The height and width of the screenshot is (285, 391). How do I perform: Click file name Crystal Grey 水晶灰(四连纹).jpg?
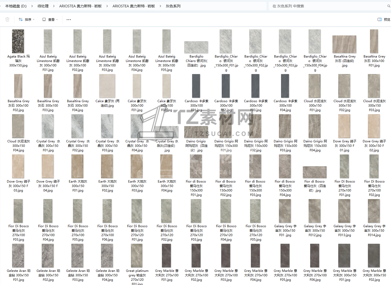point(167,146)
